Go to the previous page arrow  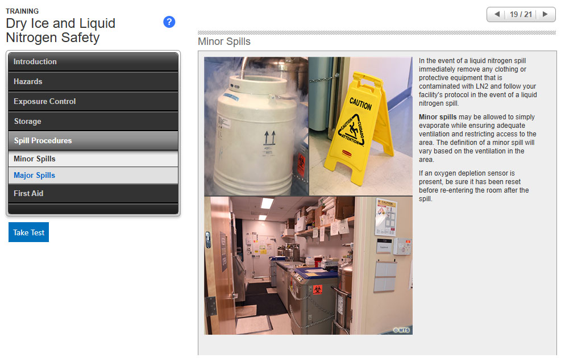pos(497,14)
